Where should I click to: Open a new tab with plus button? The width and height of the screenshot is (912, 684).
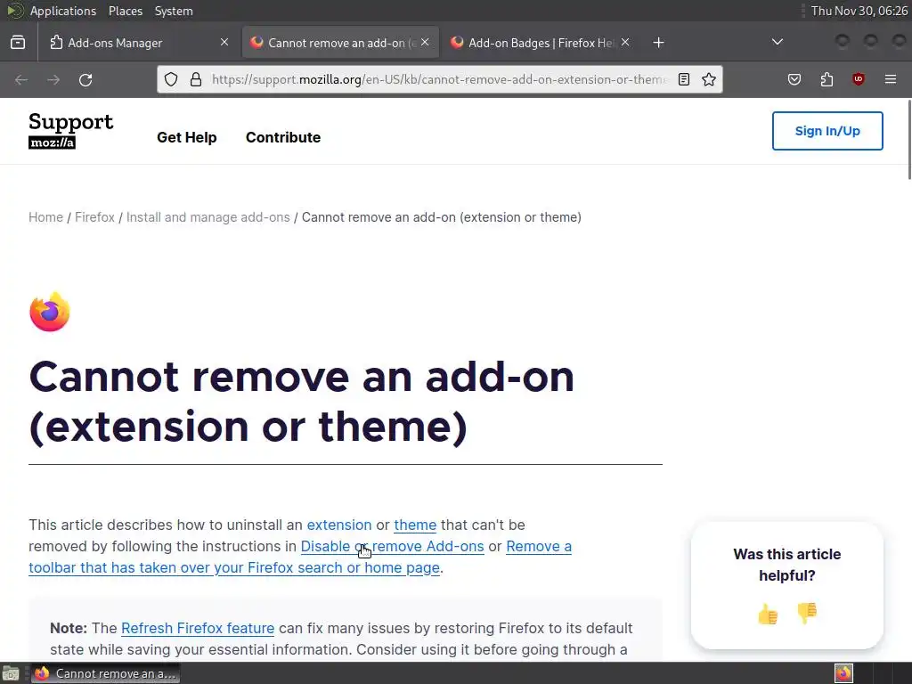tap(658, 43)
